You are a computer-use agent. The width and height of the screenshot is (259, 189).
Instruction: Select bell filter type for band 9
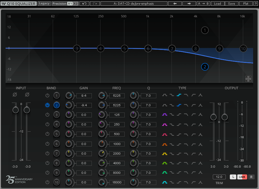(x=165, y=173)
